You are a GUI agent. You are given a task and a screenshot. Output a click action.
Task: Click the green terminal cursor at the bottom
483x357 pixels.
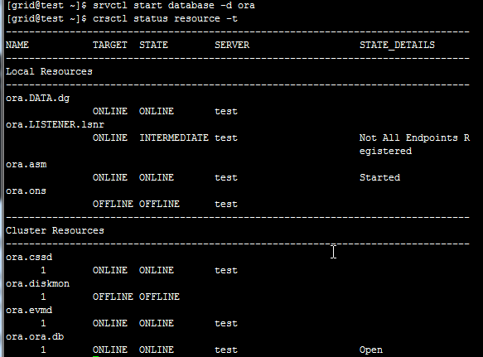(96, 356)
